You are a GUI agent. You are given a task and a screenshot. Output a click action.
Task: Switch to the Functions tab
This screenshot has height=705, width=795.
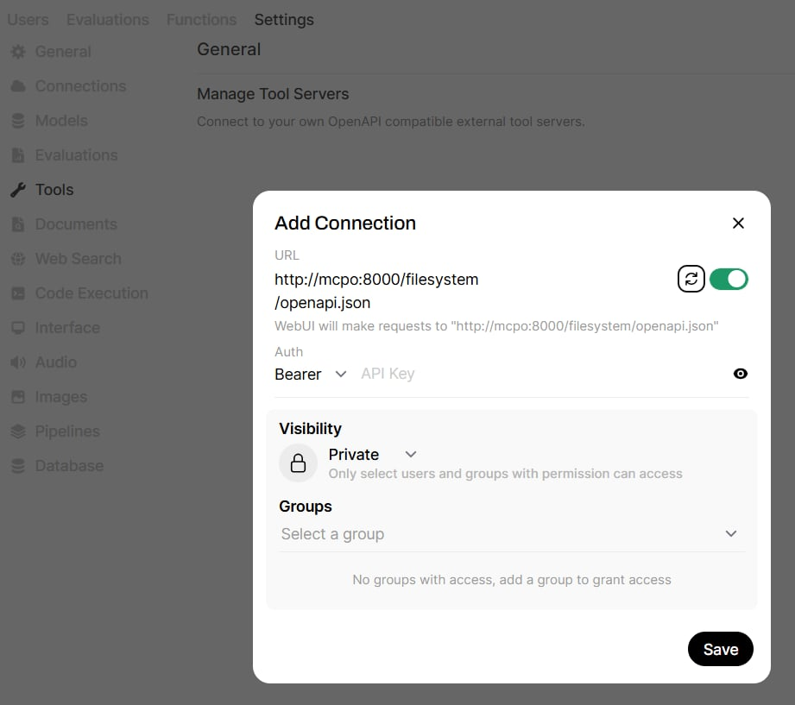coord(201,19)
